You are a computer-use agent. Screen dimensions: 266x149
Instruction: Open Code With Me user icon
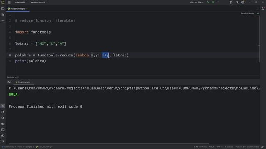231,2
